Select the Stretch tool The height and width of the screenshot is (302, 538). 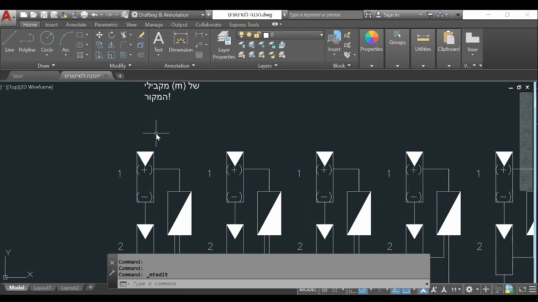(x=99, y=55)
